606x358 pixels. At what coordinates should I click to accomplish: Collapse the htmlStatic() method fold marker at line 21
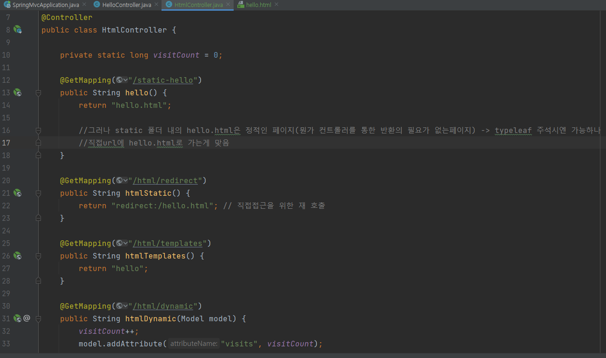39,193
